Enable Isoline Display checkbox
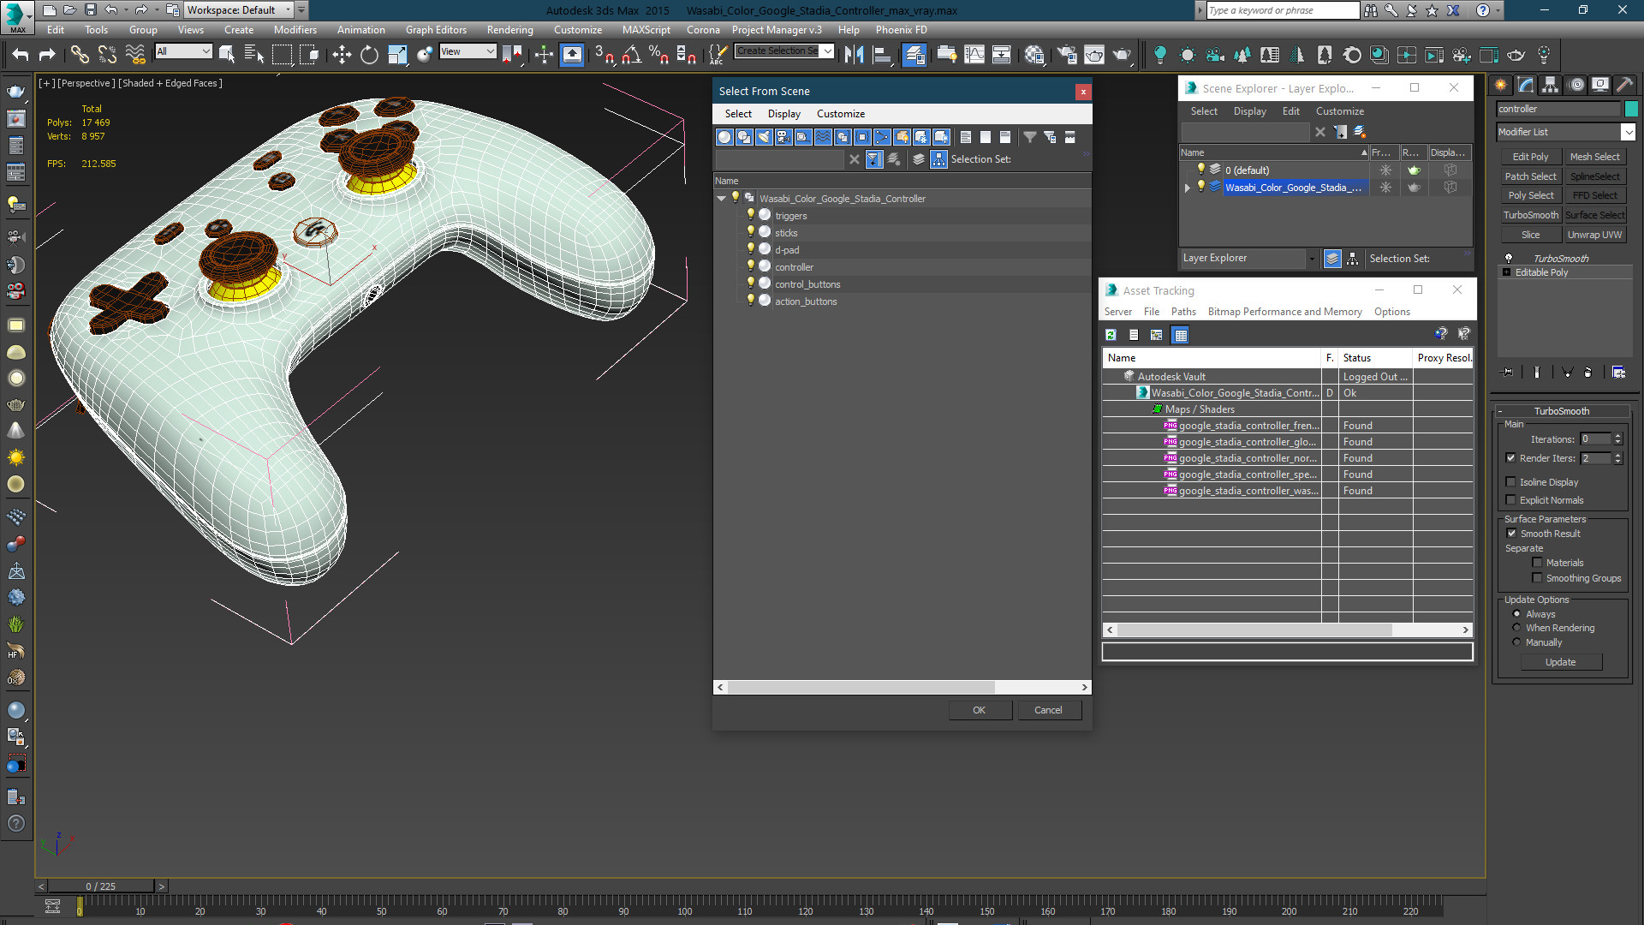This screenshot has width=1644, height=925. click(x=1511, y=482)
